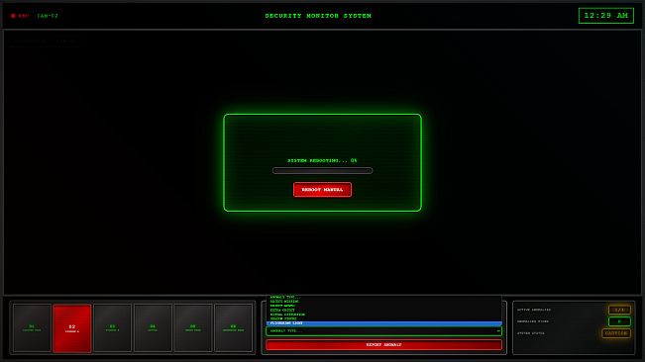Select highlighted Flickering Light option

(x=383, y=323)
